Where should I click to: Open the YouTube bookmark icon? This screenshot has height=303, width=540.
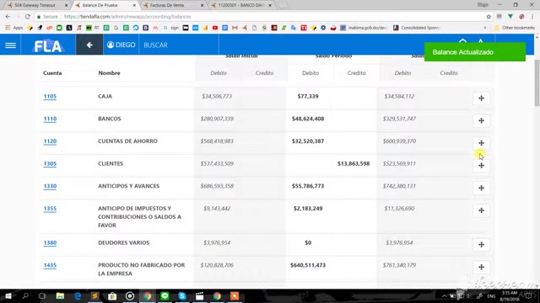(215, 28)
